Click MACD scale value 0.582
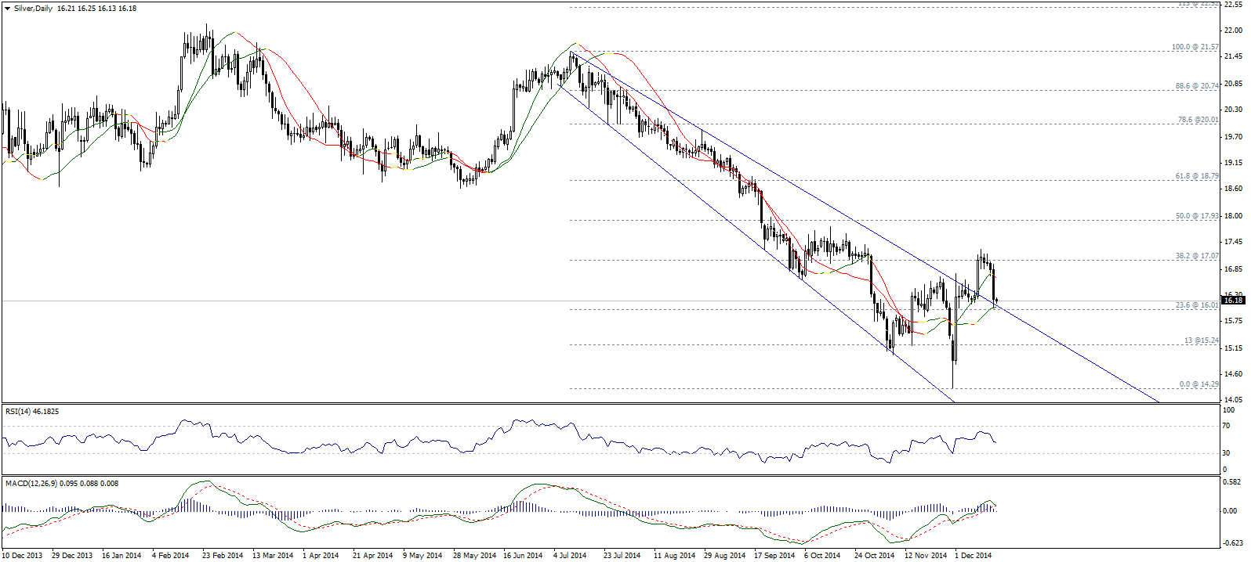Image resolution: width=1251 pixels, height=562 pixels. click(1233, 482)
